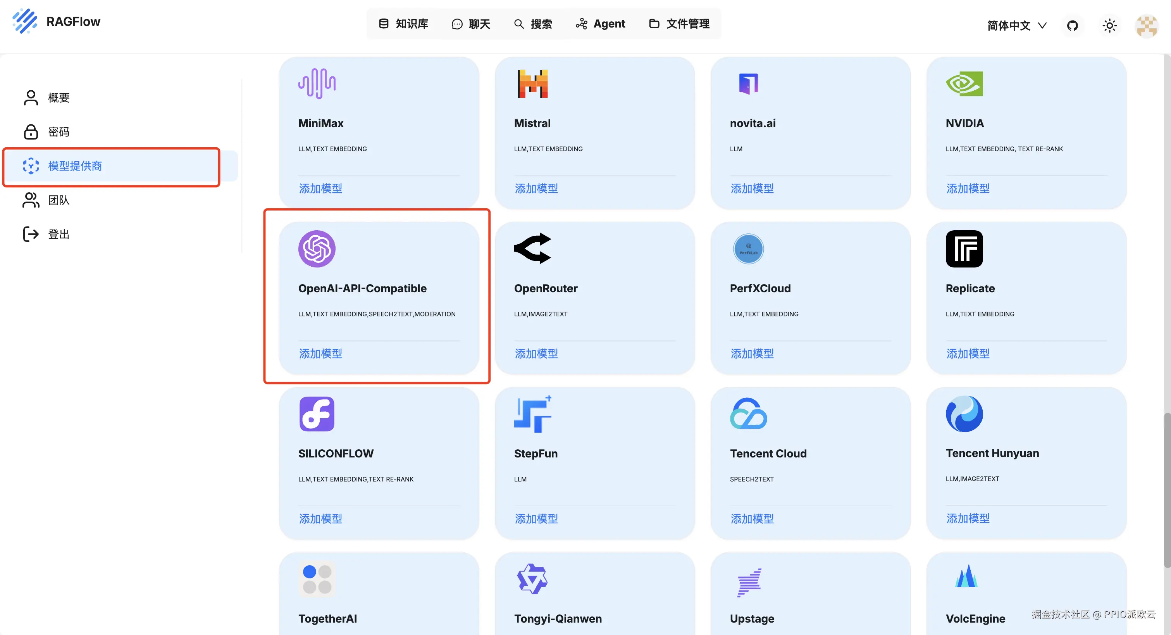This screenshot has height=635, width=1171.
Task: Click the Replicate logo icon
Action: click(x=964, y=249)
